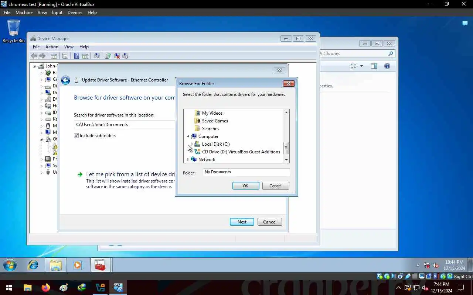Viewport: 473px width, 295px height.
Task: Click the Windows 7 Start orb
Action: (10, 265)
